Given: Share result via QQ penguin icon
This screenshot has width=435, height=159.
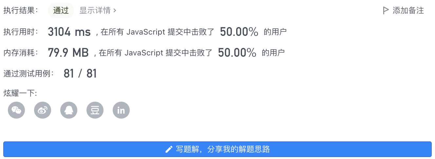Looking at the screenshot, I should (x=69, y=110).
